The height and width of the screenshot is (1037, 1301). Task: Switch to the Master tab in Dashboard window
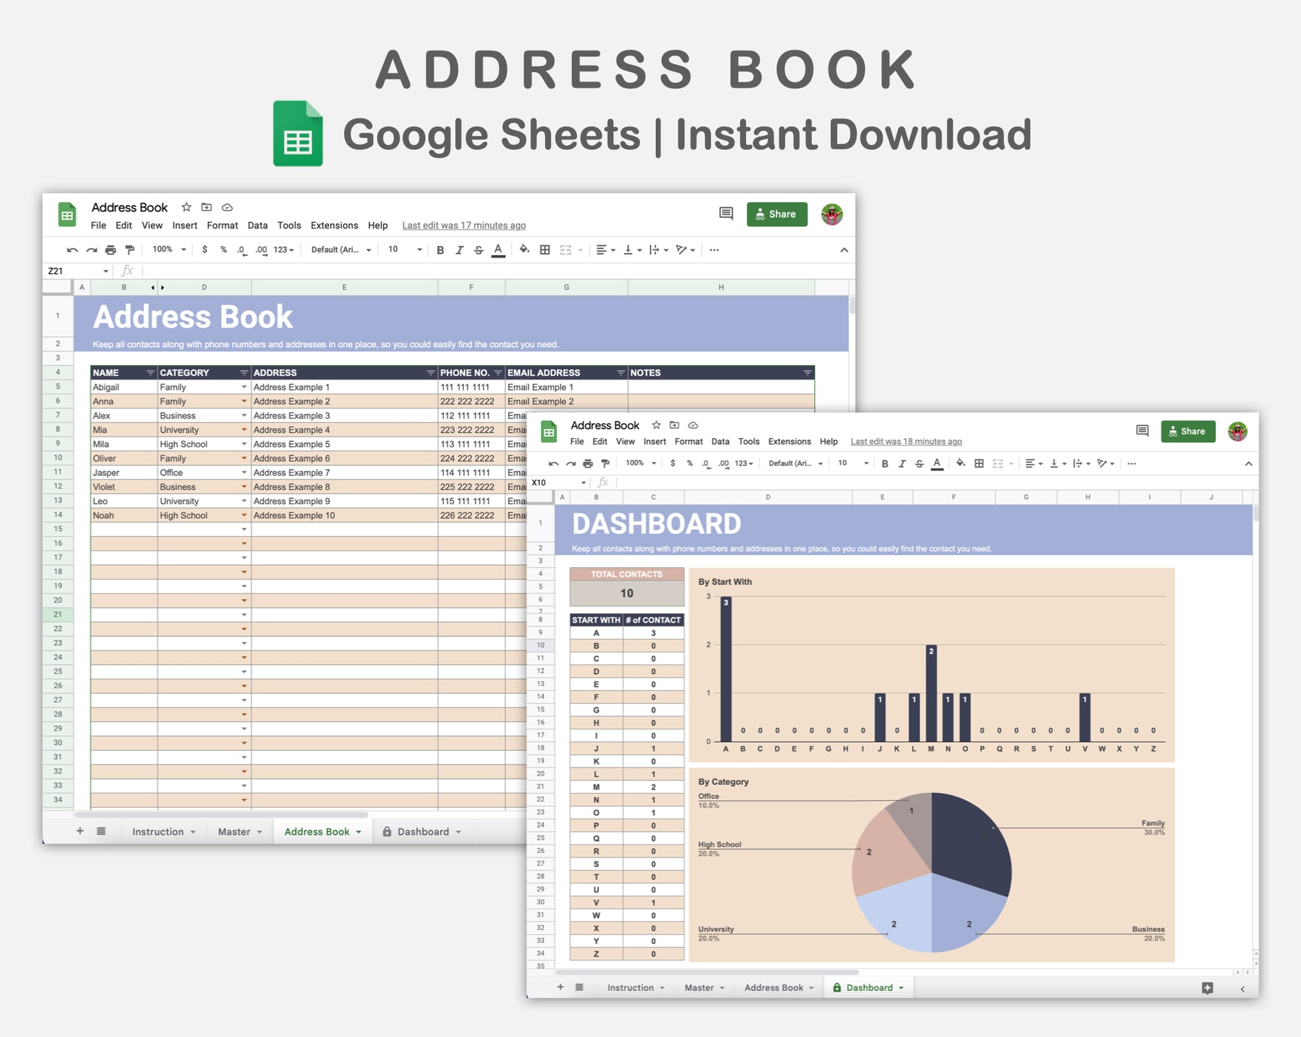pyautogui.click(x=699, y=988)
